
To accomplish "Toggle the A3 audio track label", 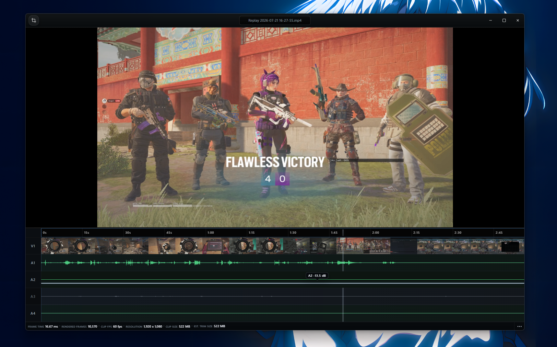I will pos(33,297).
